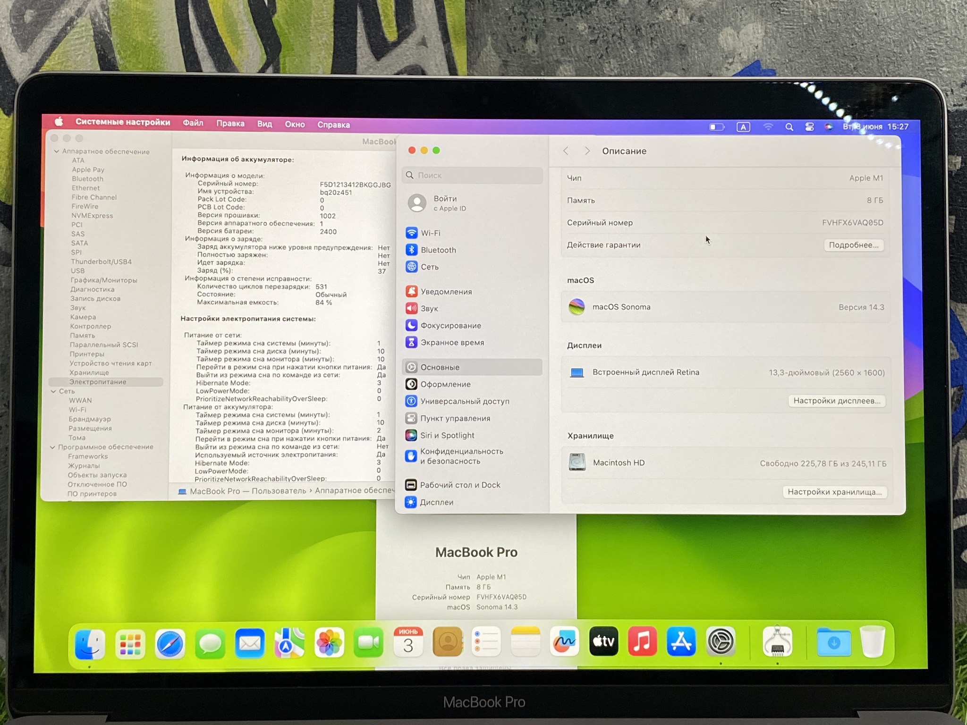Collapse Программное обеспечение tree section

click(52, 447)
